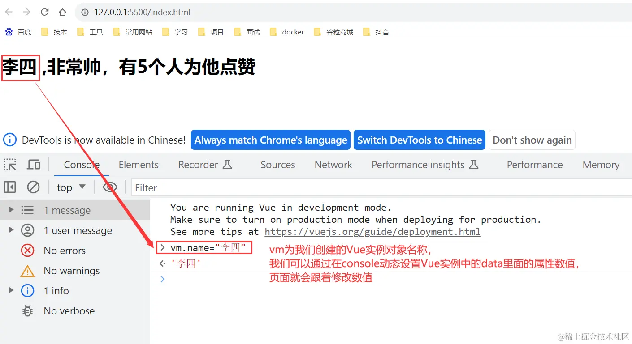This screenshot has height=344, width=632.
Task: Switch to the Network tab
Action: tap(333, 165)
